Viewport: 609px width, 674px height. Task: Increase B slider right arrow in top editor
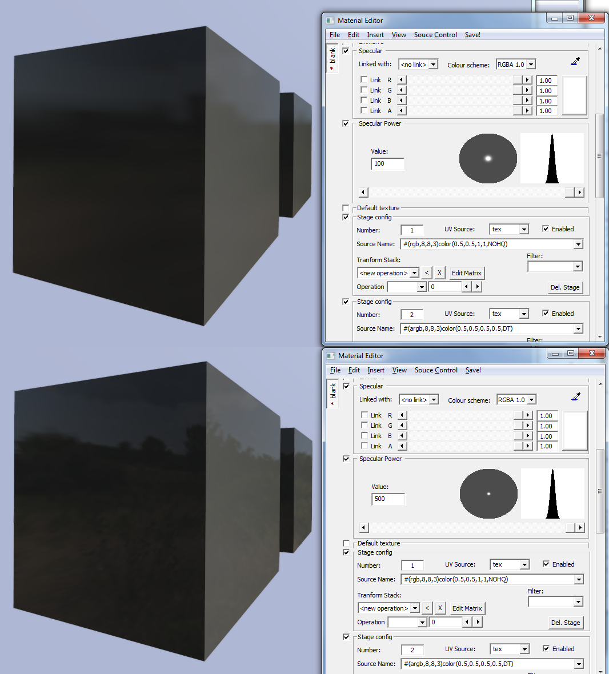point(527,101)
